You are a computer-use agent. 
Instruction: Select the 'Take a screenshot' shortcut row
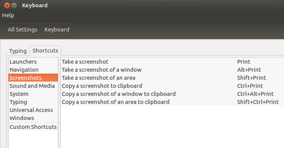[172, 62]
